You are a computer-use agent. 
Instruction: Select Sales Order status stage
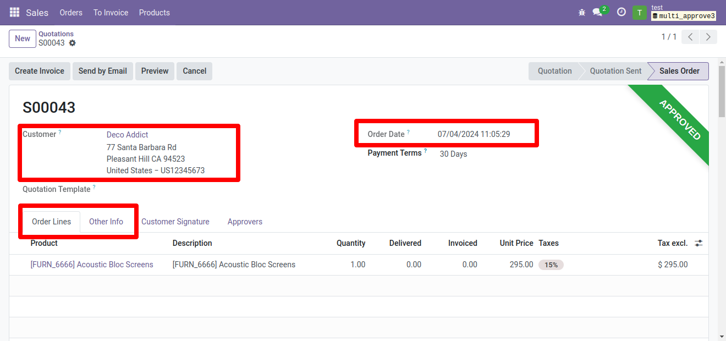680,71
